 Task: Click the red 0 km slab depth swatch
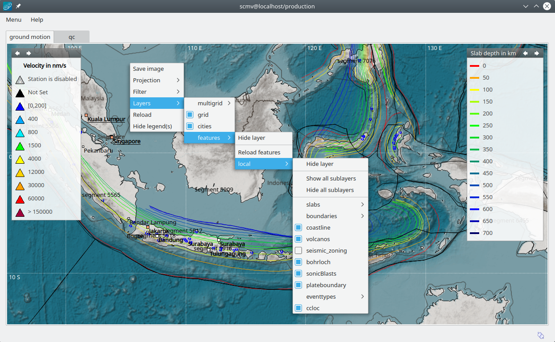475,66
